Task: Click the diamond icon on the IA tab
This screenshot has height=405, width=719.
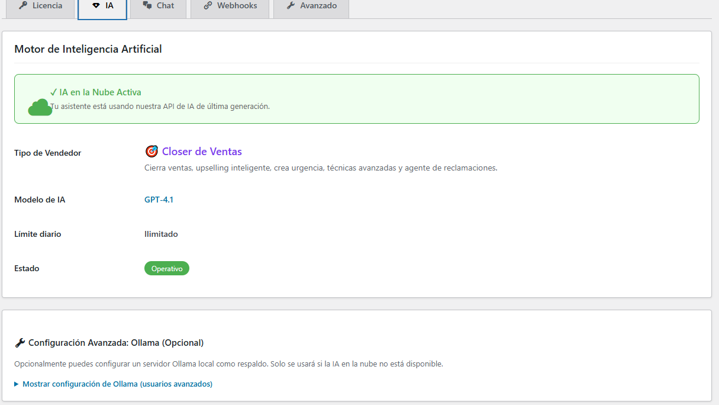Action: 96,5
